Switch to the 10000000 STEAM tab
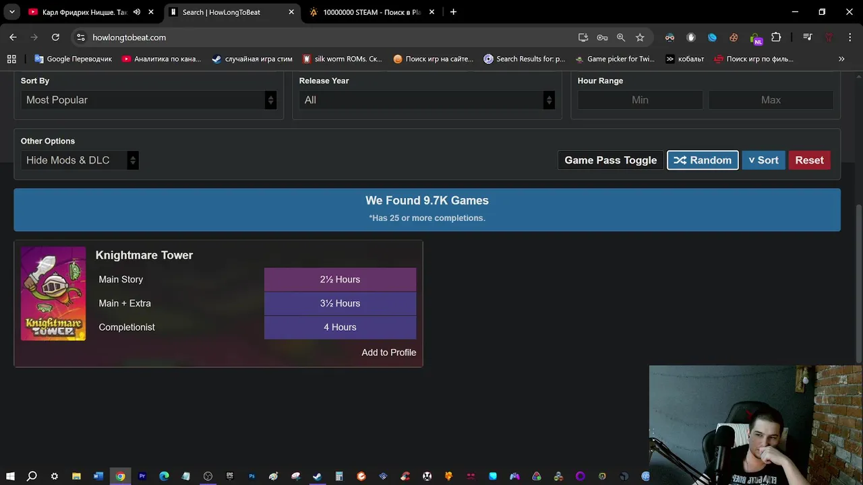863x485 pixels. pos(371,12)
